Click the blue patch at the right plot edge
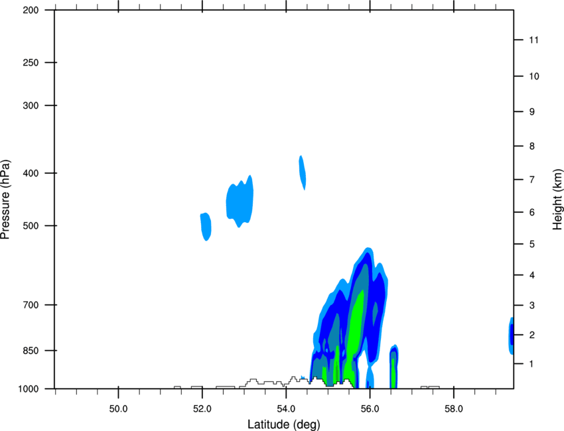564x431 pixels. 511,336
